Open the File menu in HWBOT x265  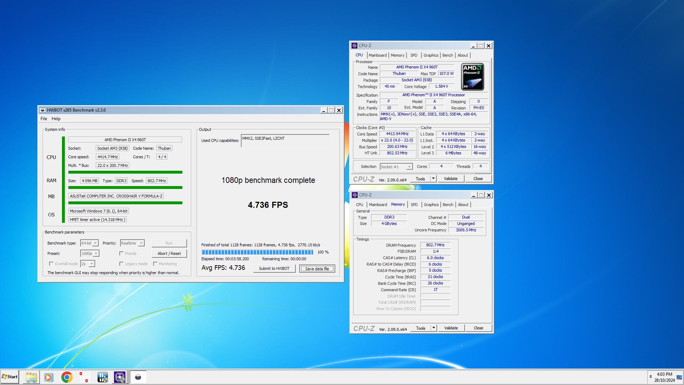[44, 119]
